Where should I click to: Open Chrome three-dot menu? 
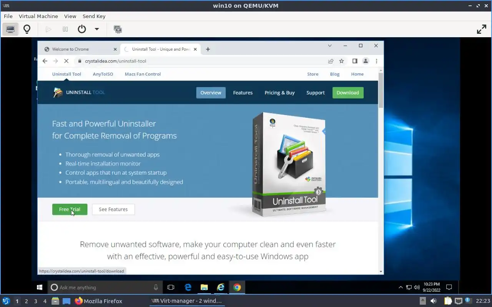(376, 61)
